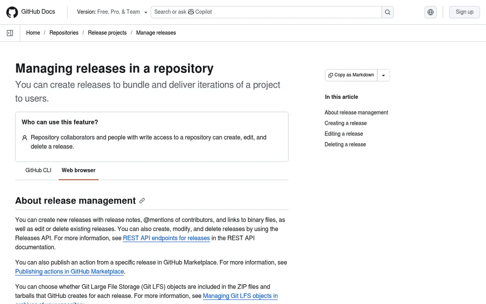The width and height of the screenshot is (486, 304).
Task: Open Publishing actions in GitHub Marketplace link
Action: point(70,272)
